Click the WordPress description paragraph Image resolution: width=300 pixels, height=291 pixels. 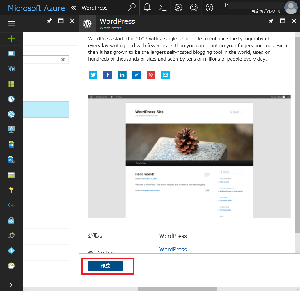coord(188,49)
